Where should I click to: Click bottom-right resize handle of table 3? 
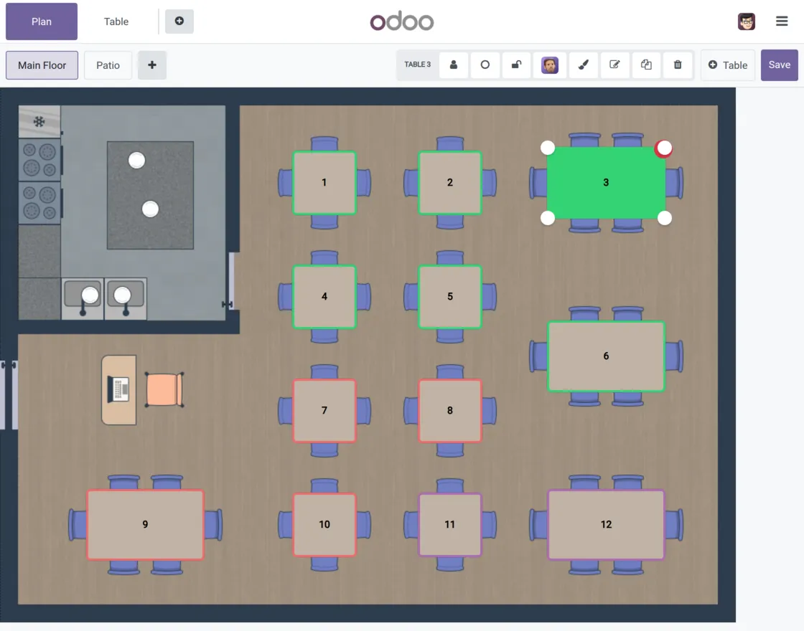[665, 218]
